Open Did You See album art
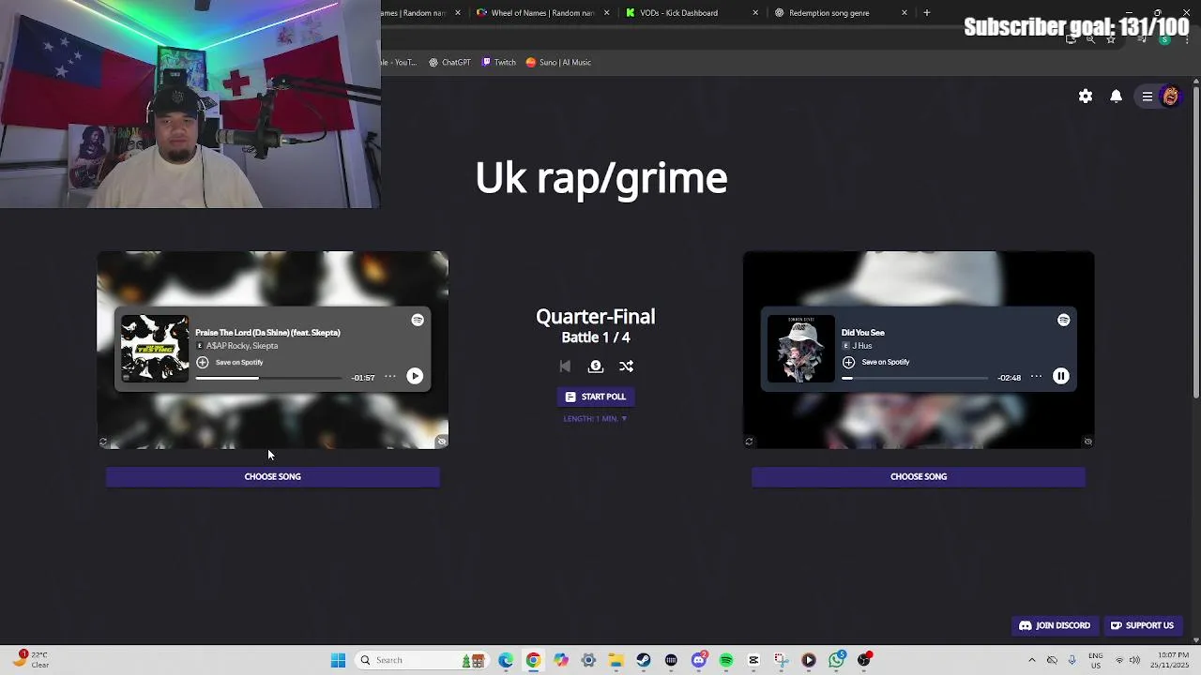Screen dimensions: 1201x675 801,349
